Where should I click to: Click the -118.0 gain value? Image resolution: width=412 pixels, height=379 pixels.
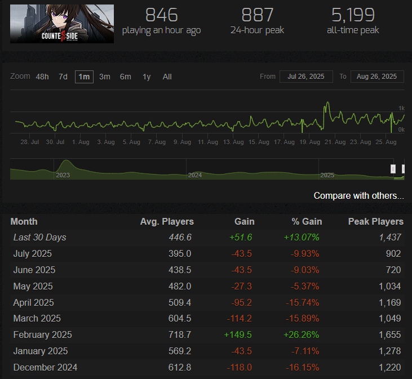tap(240, 367)
